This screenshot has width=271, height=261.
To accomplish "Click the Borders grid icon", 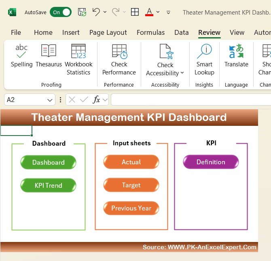I will (135, 12).
